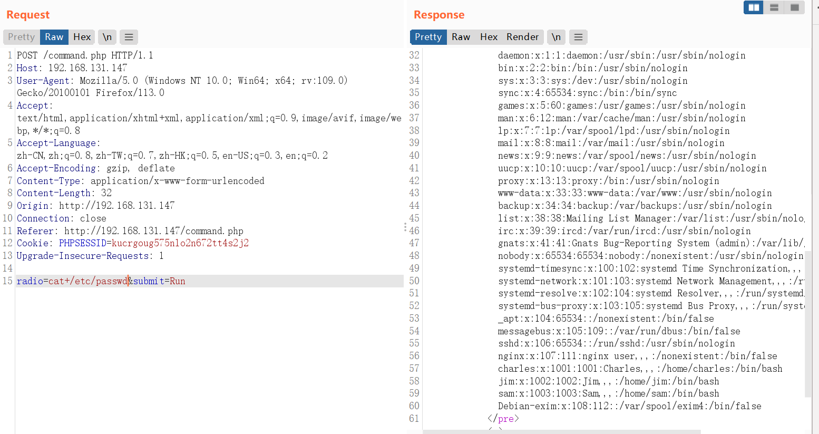Click the POST /command.php request line
Image resolution: width=819 pixels, height=434 pixels.
85,55
